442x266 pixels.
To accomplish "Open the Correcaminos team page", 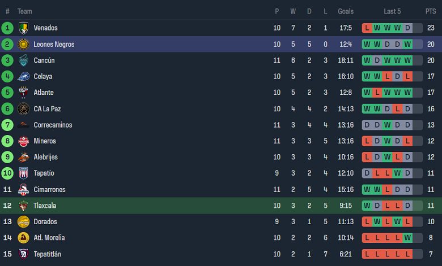I will point(53,125).
